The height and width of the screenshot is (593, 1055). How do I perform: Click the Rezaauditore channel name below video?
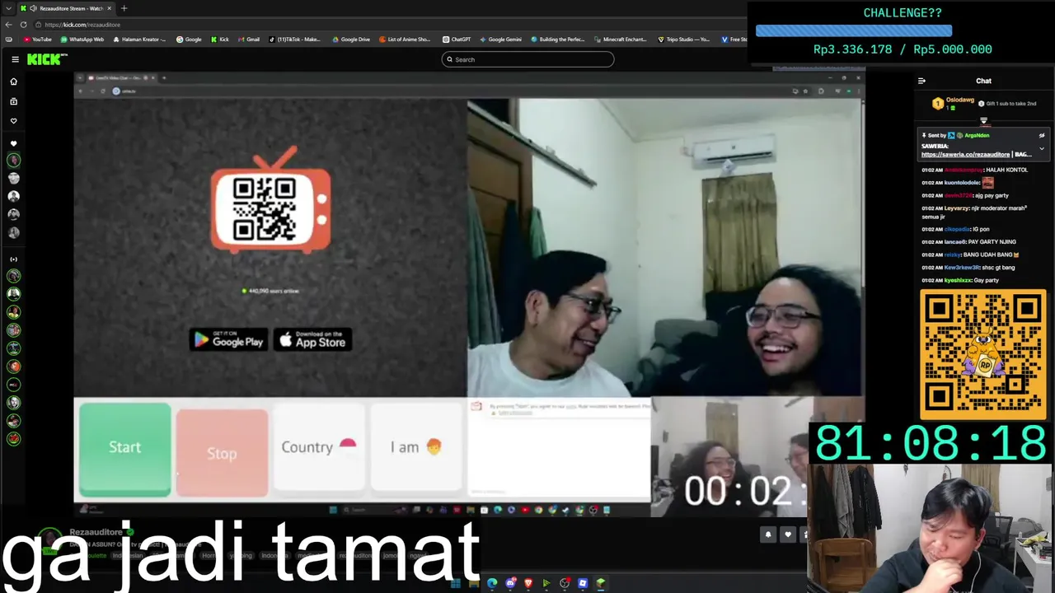[x=96, y=532]
